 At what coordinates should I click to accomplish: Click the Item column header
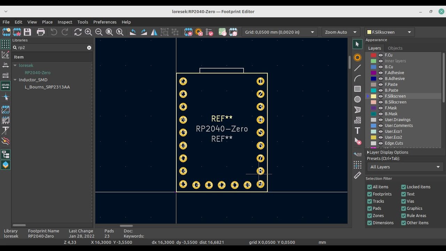(52, 57)
